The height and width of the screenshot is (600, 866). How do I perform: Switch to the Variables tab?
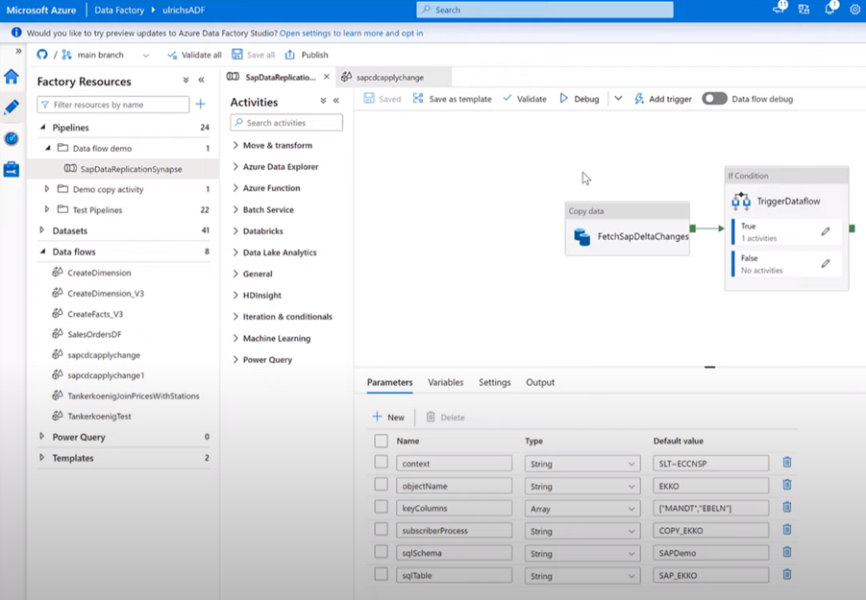[x=445, y=382]
